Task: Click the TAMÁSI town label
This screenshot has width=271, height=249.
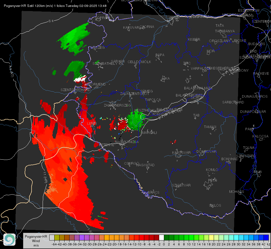Action: pyautogui.click(x=210, y=127)
